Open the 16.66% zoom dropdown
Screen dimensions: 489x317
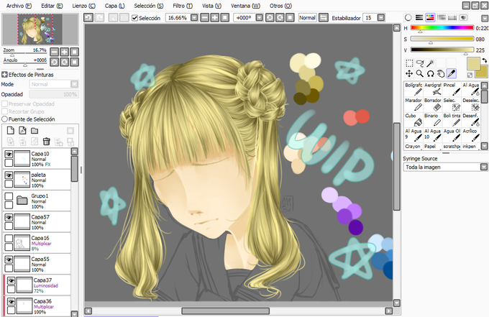(194, 18)
